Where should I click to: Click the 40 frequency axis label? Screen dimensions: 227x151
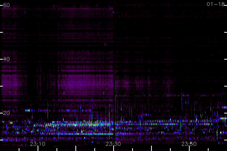point(6,59)
